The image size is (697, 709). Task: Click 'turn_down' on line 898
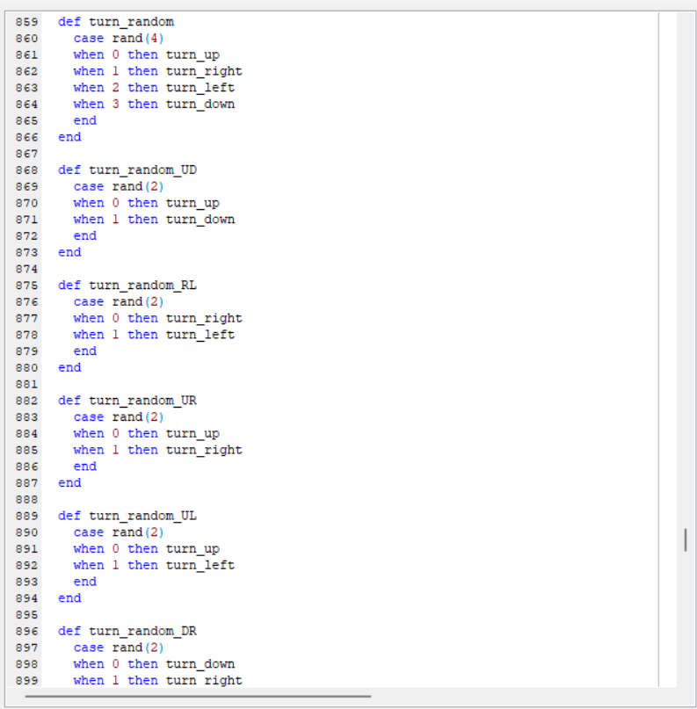(200, 664)
